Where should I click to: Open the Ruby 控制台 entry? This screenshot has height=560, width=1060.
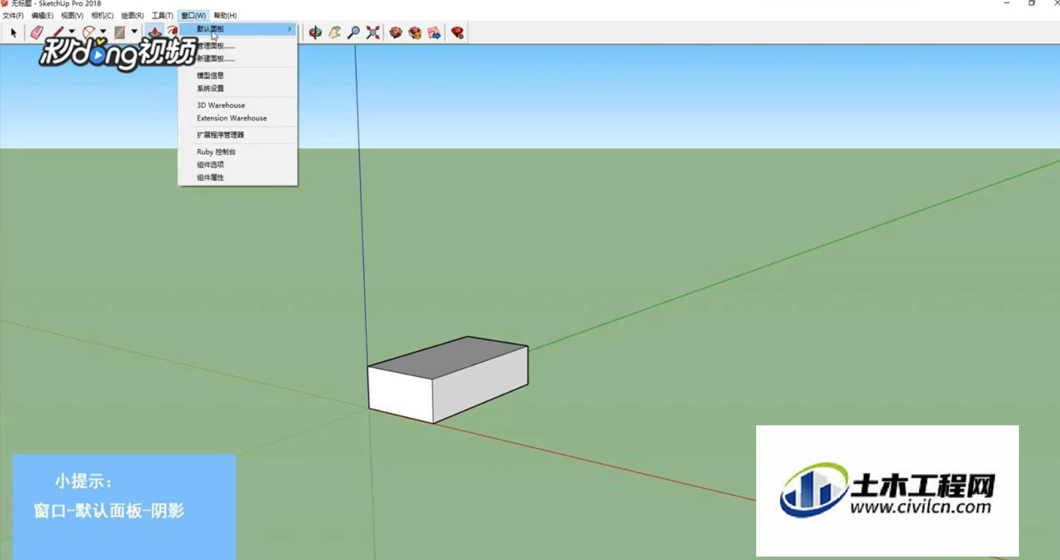click(238, 152)
